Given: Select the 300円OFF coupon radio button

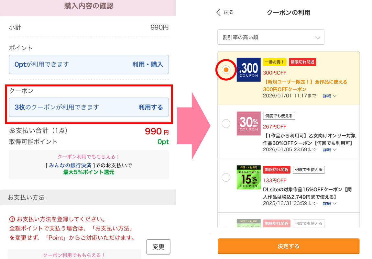Looking at the screenshot, I should coord(226,70).
